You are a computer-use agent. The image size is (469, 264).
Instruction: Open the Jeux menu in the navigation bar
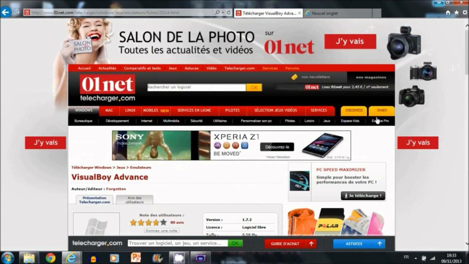(172, 68)
